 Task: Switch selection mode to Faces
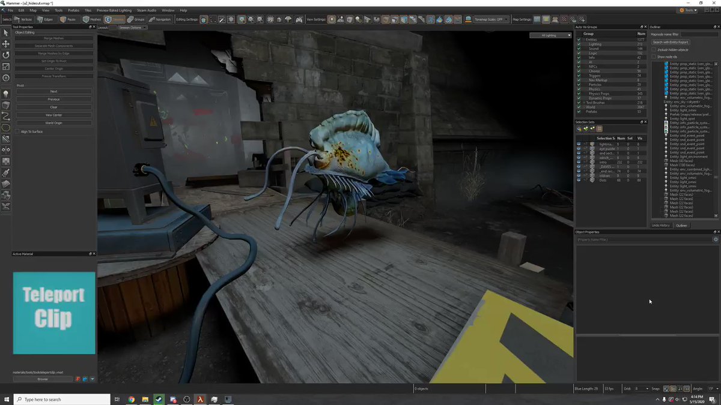[x=68, y=19]
